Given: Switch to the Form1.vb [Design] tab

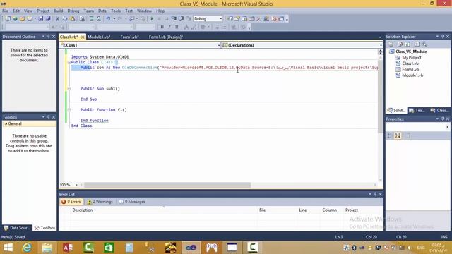Looking at the screenshot, I should click(x=166, y=37).
